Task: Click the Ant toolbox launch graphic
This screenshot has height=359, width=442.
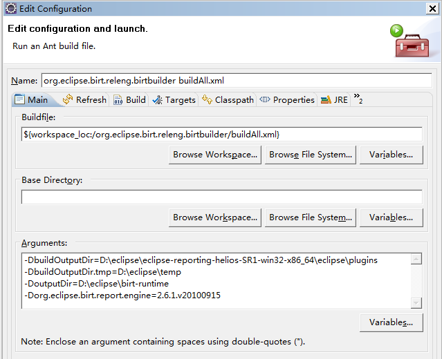Action: (409, 41)
